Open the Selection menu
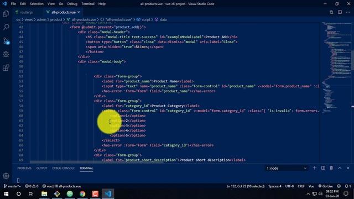This screenshot has width=354, height=199. (37, 4)
